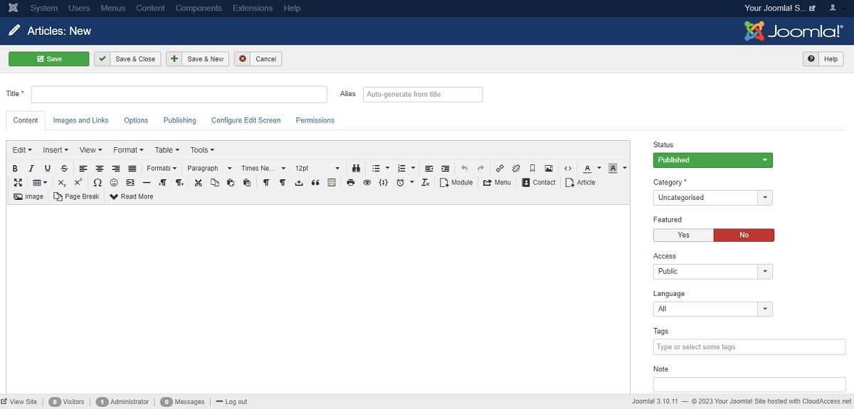
Task: Open the Category dropdown showing Uncategorised
Action: pos(713,198)
